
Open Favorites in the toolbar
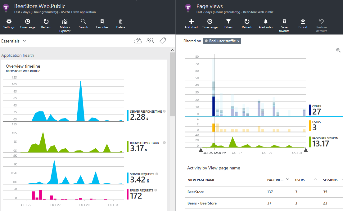(x=102, y=24)
